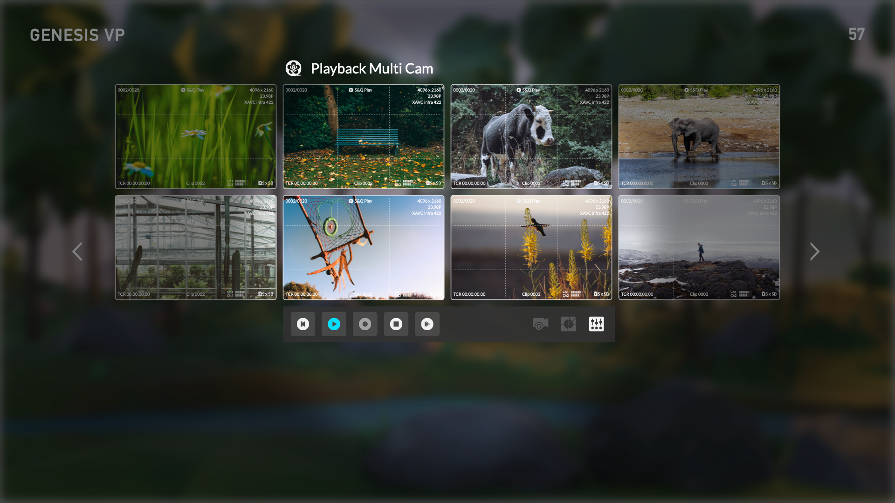Click the record button
The width and height of the screenshot is (895, 503).
365,324
